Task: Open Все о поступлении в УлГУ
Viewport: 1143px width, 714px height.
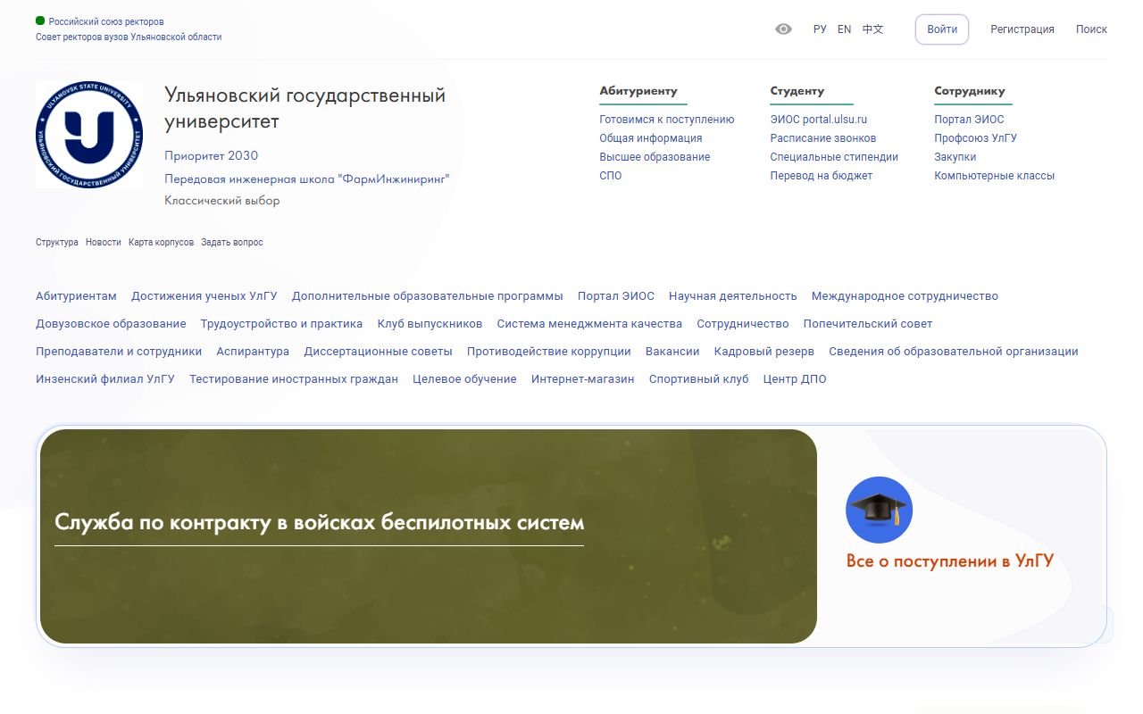Action: [x=950, y=561]
